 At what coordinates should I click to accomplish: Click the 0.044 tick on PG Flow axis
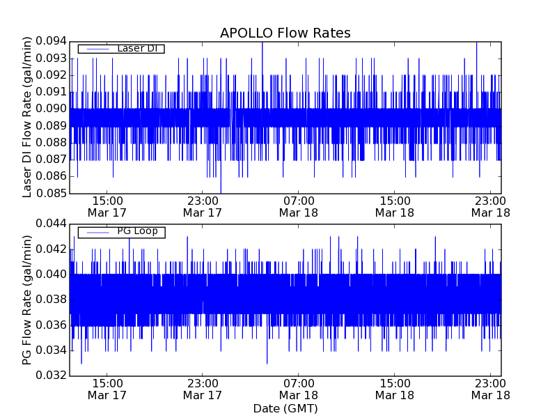(x=51, y=224)
